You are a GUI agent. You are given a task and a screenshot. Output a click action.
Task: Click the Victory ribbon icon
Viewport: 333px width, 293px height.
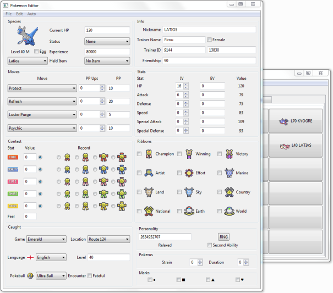point(230,154)
